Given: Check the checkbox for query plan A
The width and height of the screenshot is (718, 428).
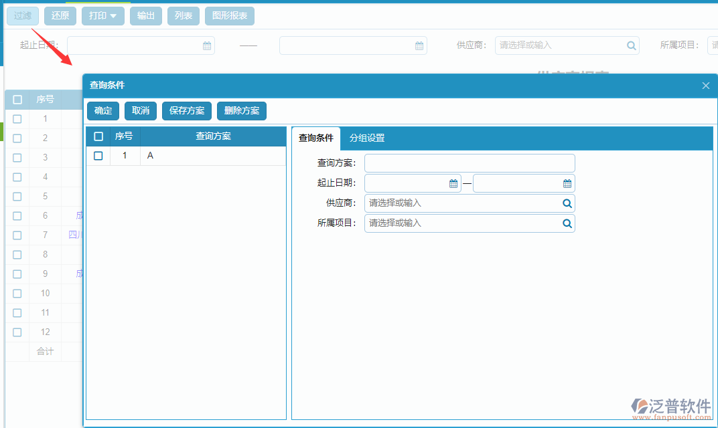Looking at the screenshot, I should [x=98, y=155].
